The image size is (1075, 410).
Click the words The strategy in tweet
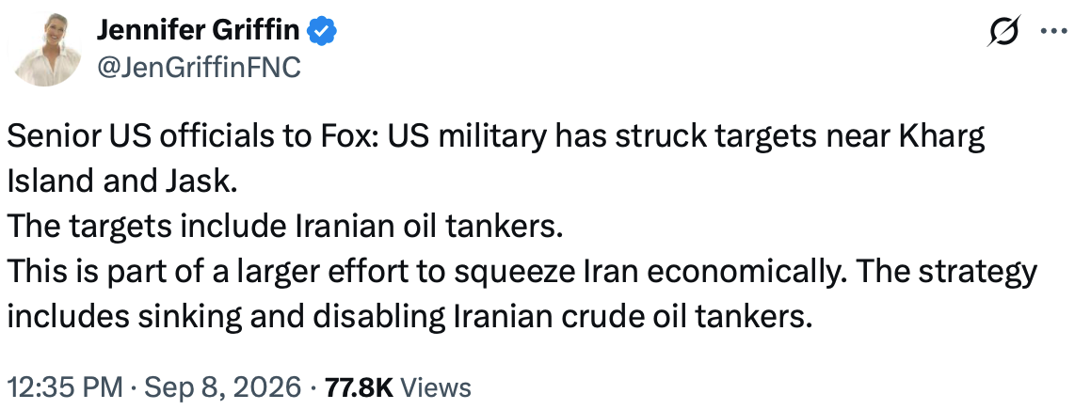[948, 274]
